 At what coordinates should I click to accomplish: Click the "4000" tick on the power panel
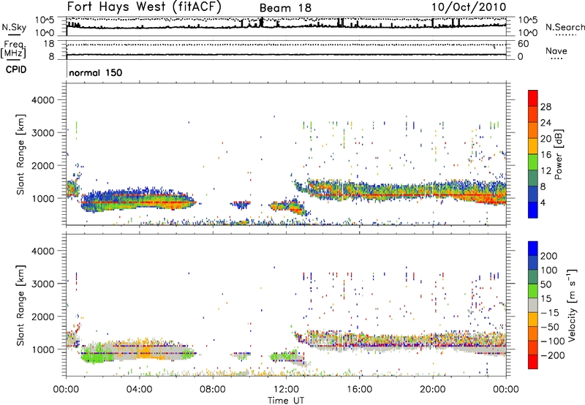pyautogui.click(x=42, y=100)
